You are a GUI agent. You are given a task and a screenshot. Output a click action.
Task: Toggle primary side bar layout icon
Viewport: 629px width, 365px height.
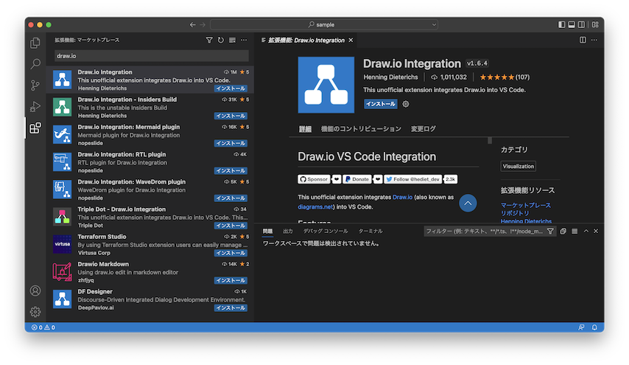(x=561, y=25)
